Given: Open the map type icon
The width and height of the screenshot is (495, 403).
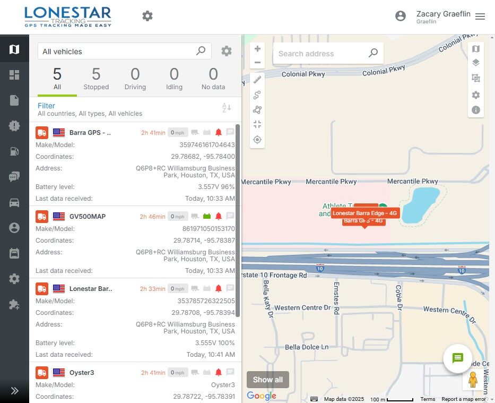Looking at the screenshot, I should coord(476,49).
